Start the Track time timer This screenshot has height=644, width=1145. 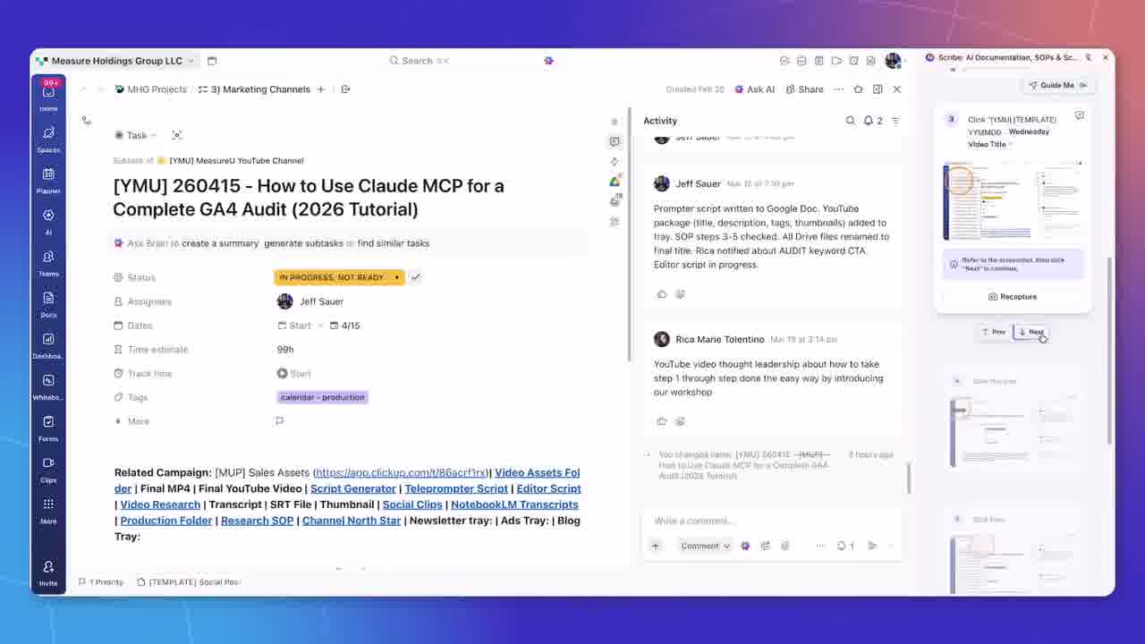(293, 373)
